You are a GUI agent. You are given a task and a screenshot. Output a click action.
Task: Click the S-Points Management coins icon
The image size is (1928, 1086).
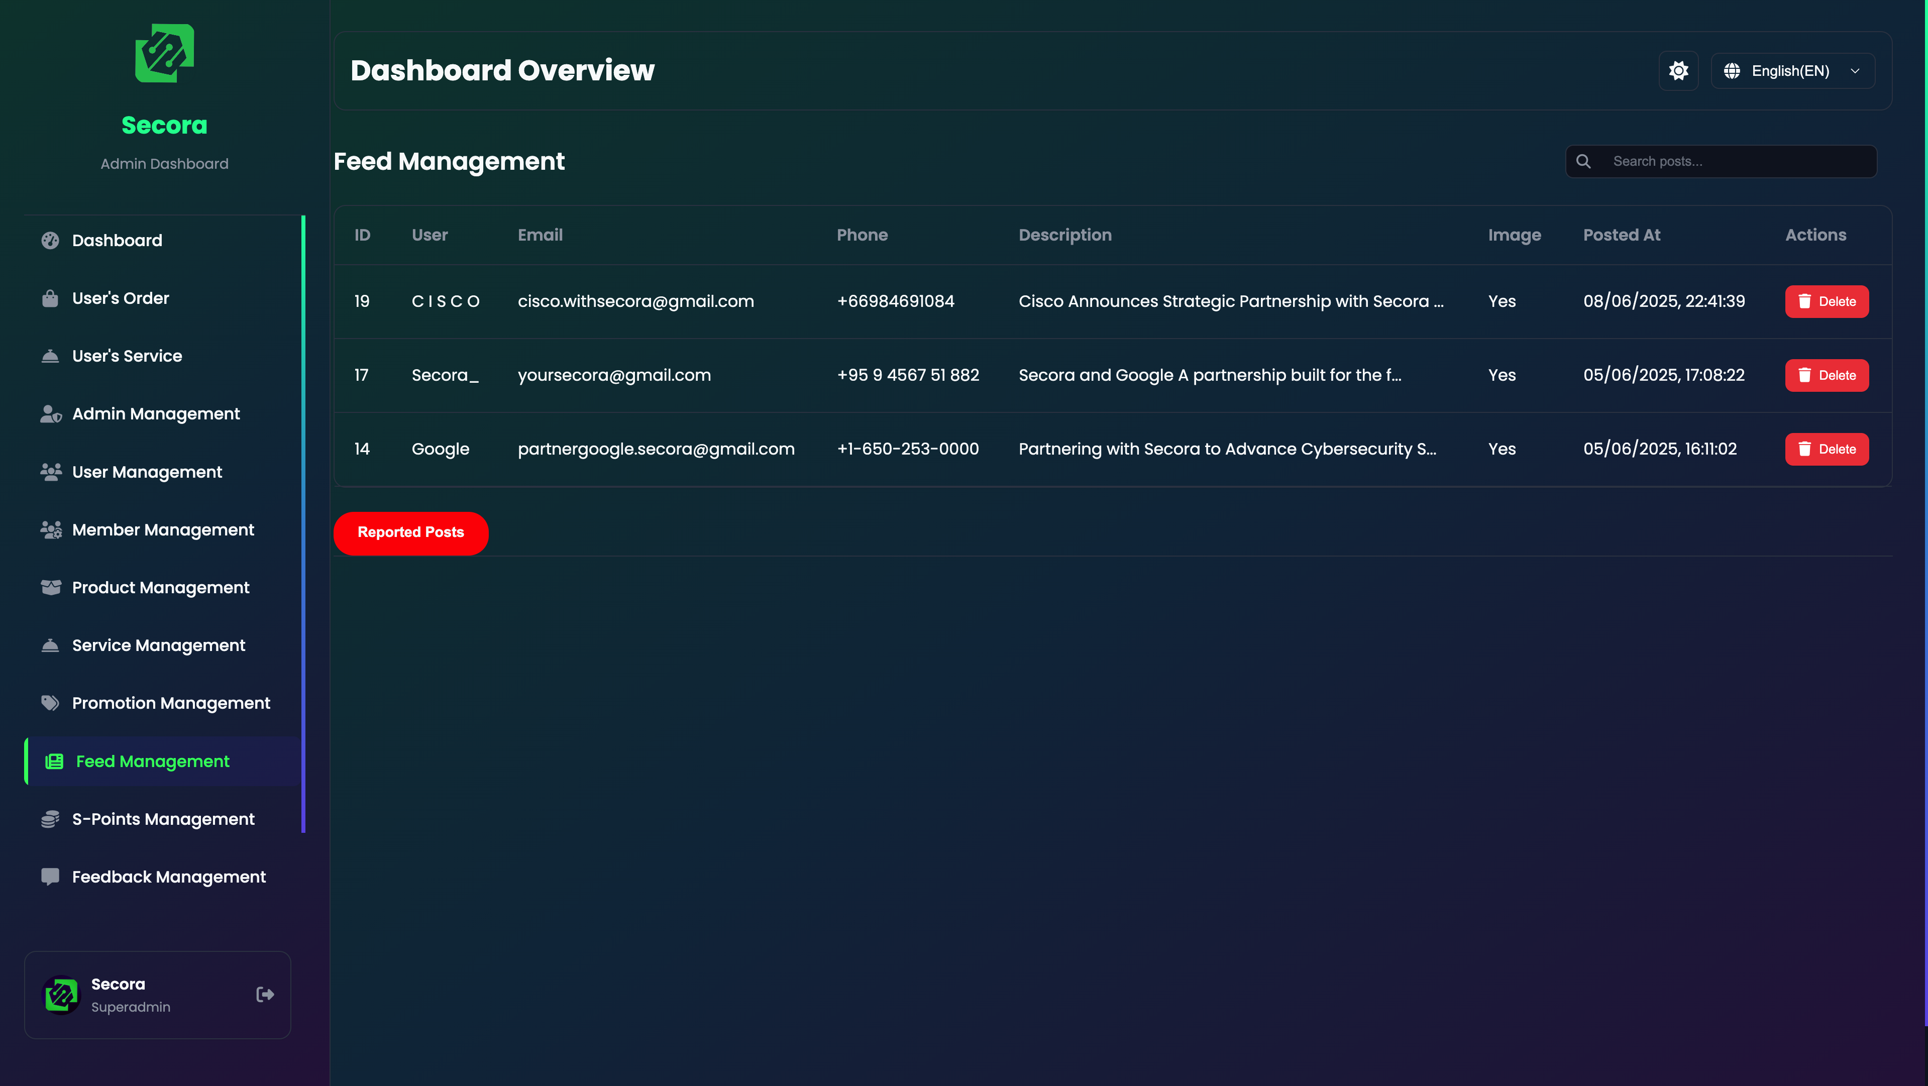click(x=50, y=819)
